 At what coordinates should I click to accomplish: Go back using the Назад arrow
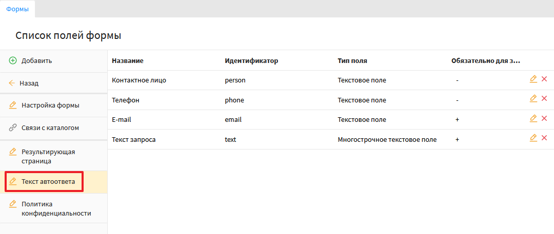pos(12,83)
